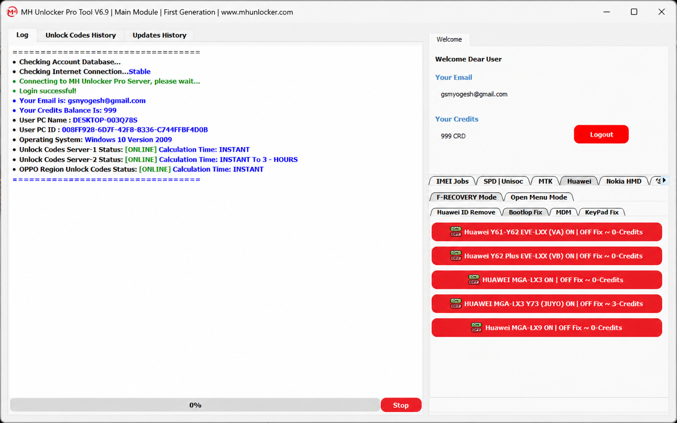This screenshot has width=677, height=423.
Task: Click the "Your Email" label
Action: (453, 77)
